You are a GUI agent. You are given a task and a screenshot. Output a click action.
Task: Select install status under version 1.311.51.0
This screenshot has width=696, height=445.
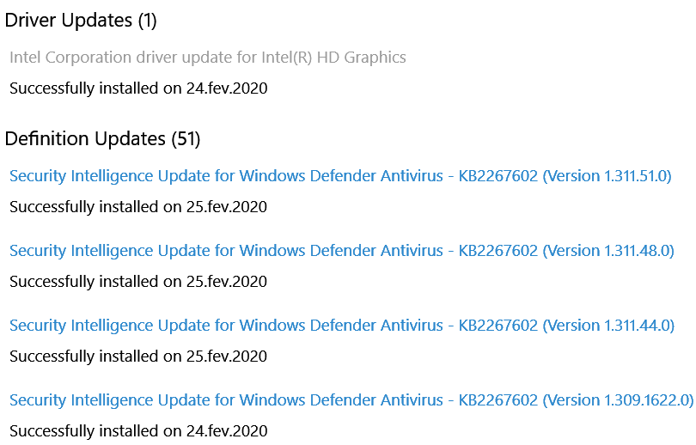[138, 207]
